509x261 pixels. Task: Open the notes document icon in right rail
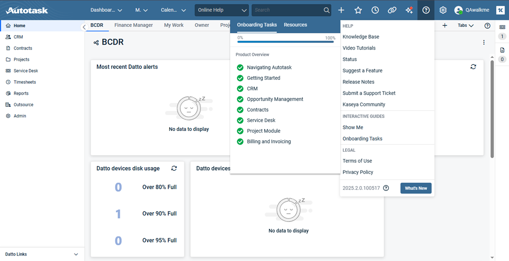[x=502, y=50]
